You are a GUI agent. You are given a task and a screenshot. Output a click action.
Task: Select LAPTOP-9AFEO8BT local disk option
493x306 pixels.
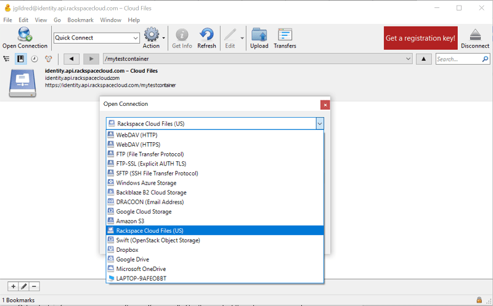[x=215, y=278]
